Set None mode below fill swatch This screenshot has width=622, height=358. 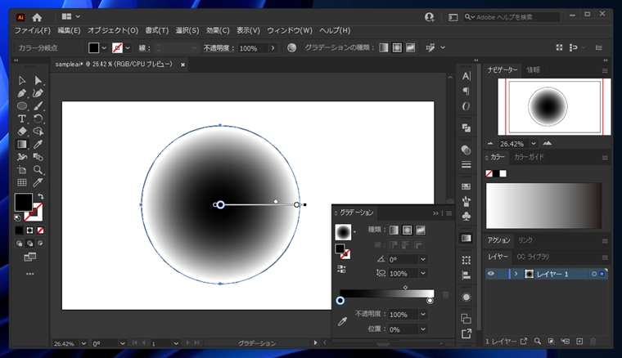coord(40,230)
